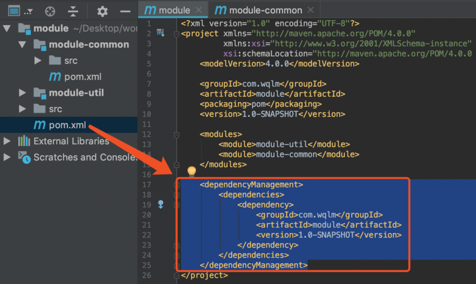The height and width of the screenshot is (284, 476).
Task: Expand the module-util folder node
Action: pos(22,92)
